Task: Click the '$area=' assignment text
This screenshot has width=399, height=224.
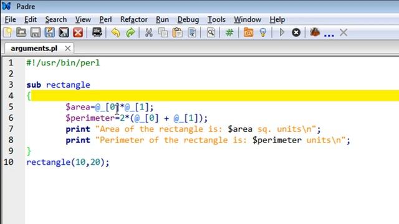Action: tap(80, 107)
